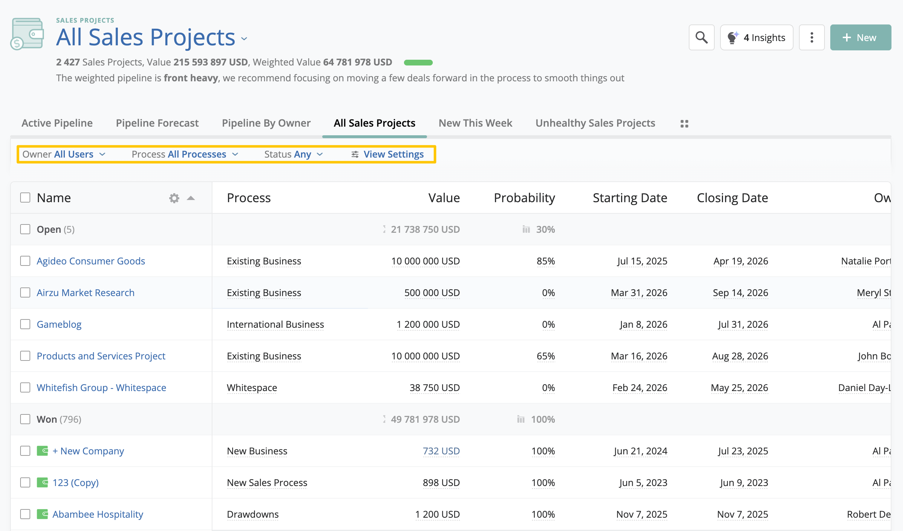
Task: Switch to the Pipeline Forecast tab
Action: (x=157, y=123)
